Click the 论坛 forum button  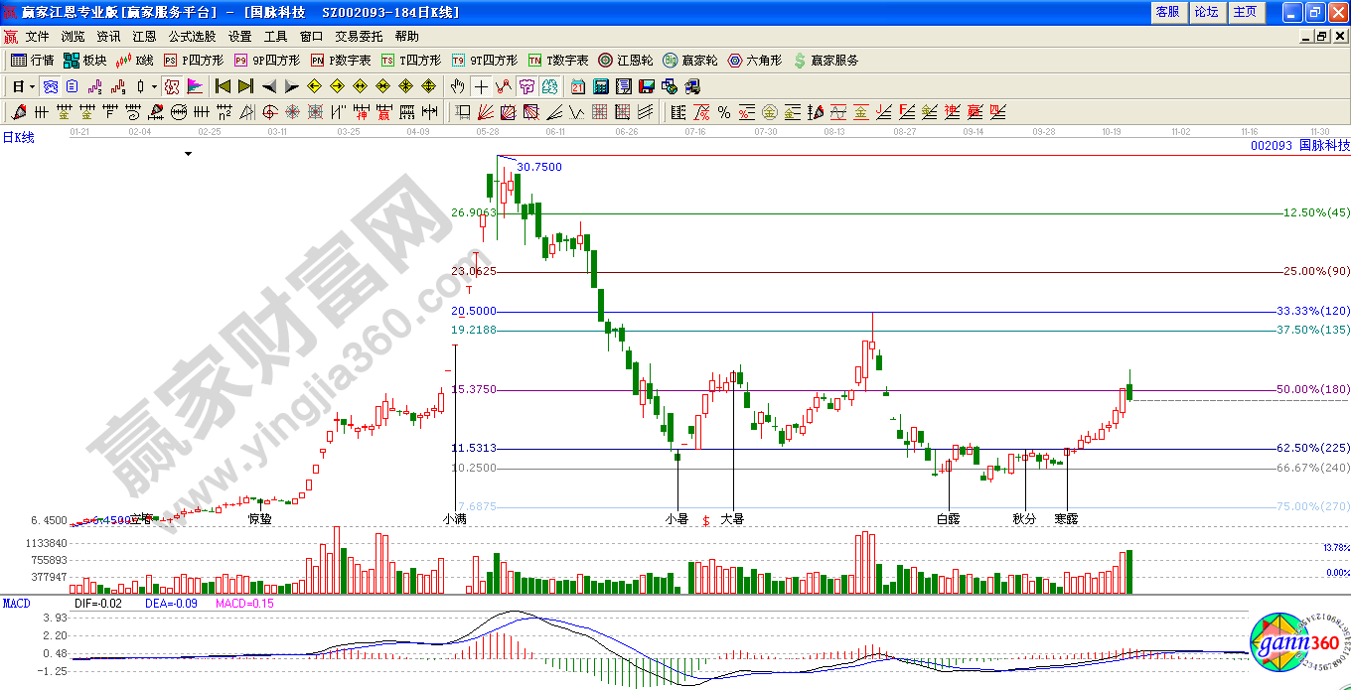(x=1207, y=12)
